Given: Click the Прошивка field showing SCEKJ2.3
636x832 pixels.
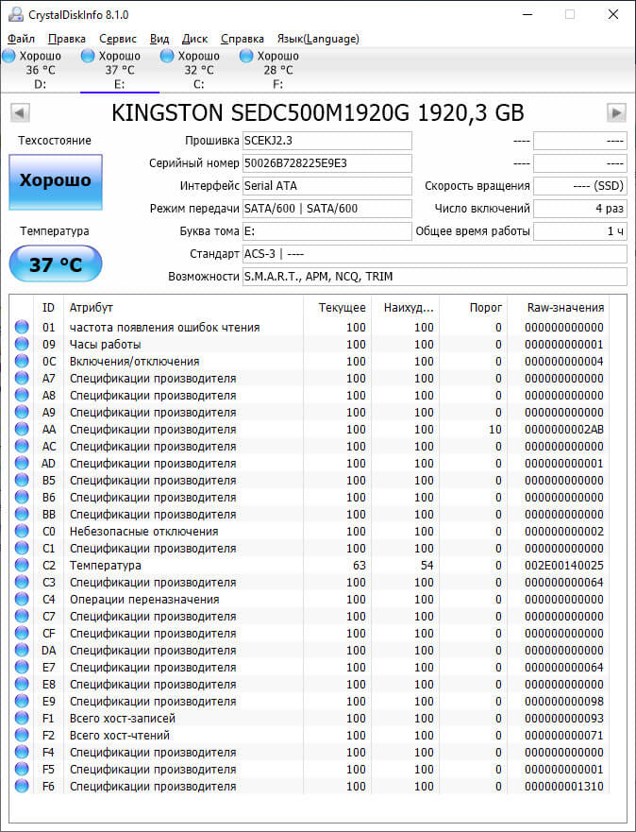Looking at the screenshot, I should click(327, 141).
